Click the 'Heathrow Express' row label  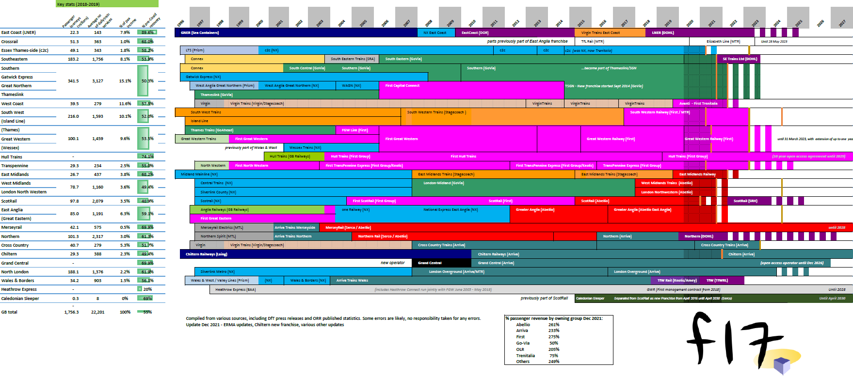coord(19,289)
